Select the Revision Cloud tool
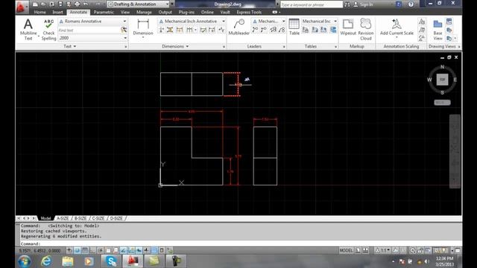This screenshot has height=268, width=477. pos(366,29)
